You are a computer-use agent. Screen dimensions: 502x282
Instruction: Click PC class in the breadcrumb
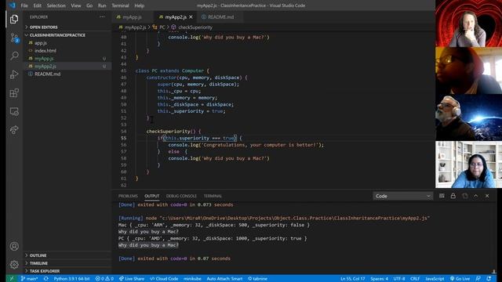point(162,27)
